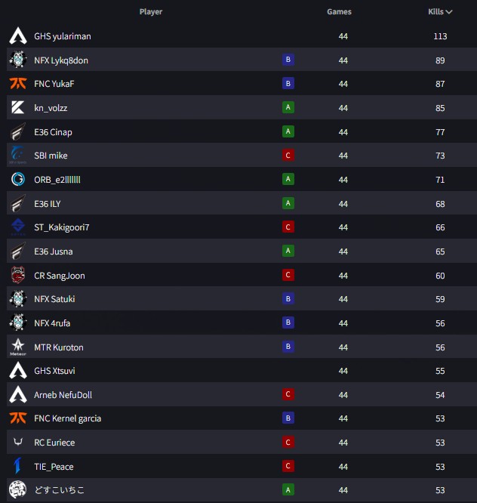Click the SBI team logo beside SBI mike

click(x=17, y=156)
